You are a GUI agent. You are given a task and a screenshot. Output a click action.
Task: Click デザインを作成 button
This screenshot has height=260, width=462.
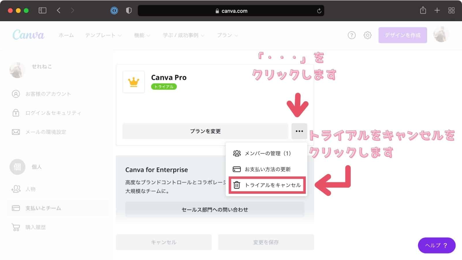click(x=403, y=35)
